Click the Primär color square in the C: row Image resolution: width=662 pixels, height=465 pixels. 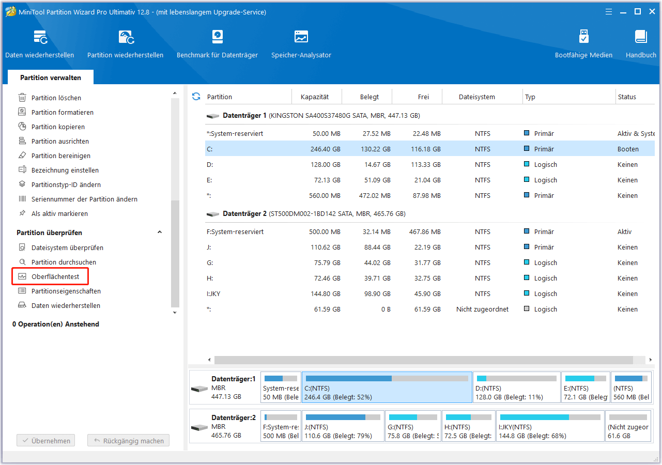(527, 149)
